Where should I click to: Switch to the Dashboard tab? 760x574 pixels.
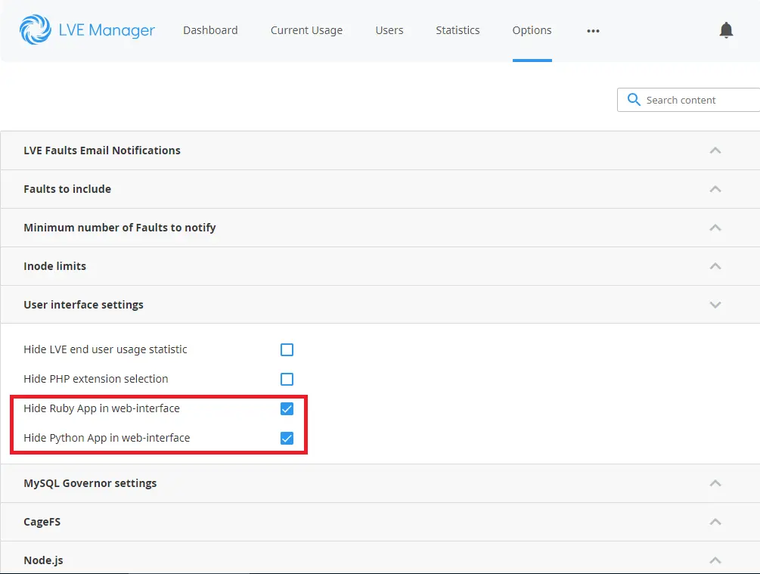tap(210, 30)
